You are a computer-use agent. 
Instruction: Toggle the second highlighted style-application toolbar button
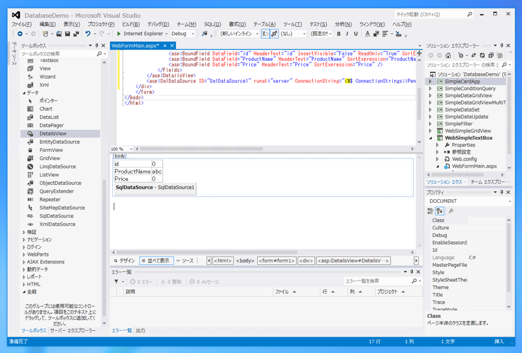tap(274, 34)
